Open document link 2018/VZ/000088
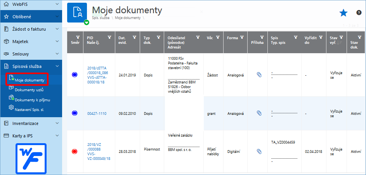This screenshot has width=366, height=175. coord(99,151)
